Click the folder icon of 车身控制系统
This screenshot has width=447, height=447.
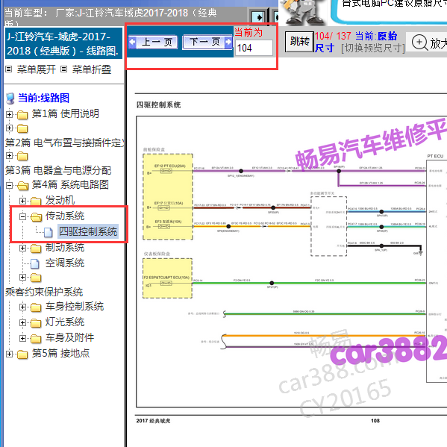(36, 307)
